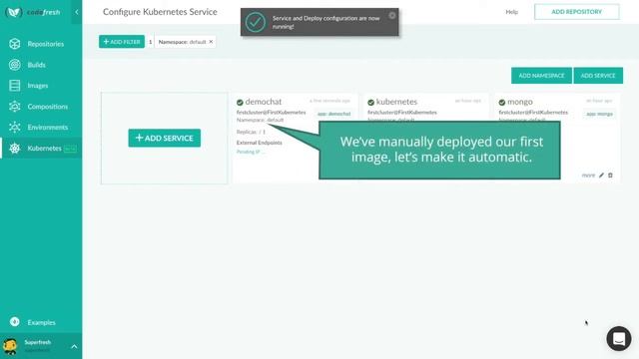The image size is (639, 359).
Task: Click the ADD FILTER button
Action: pos(122,42)
